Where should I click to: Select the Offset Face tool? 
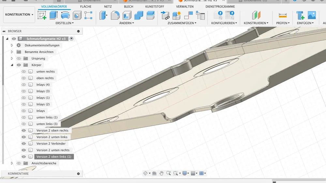[150, 15]
